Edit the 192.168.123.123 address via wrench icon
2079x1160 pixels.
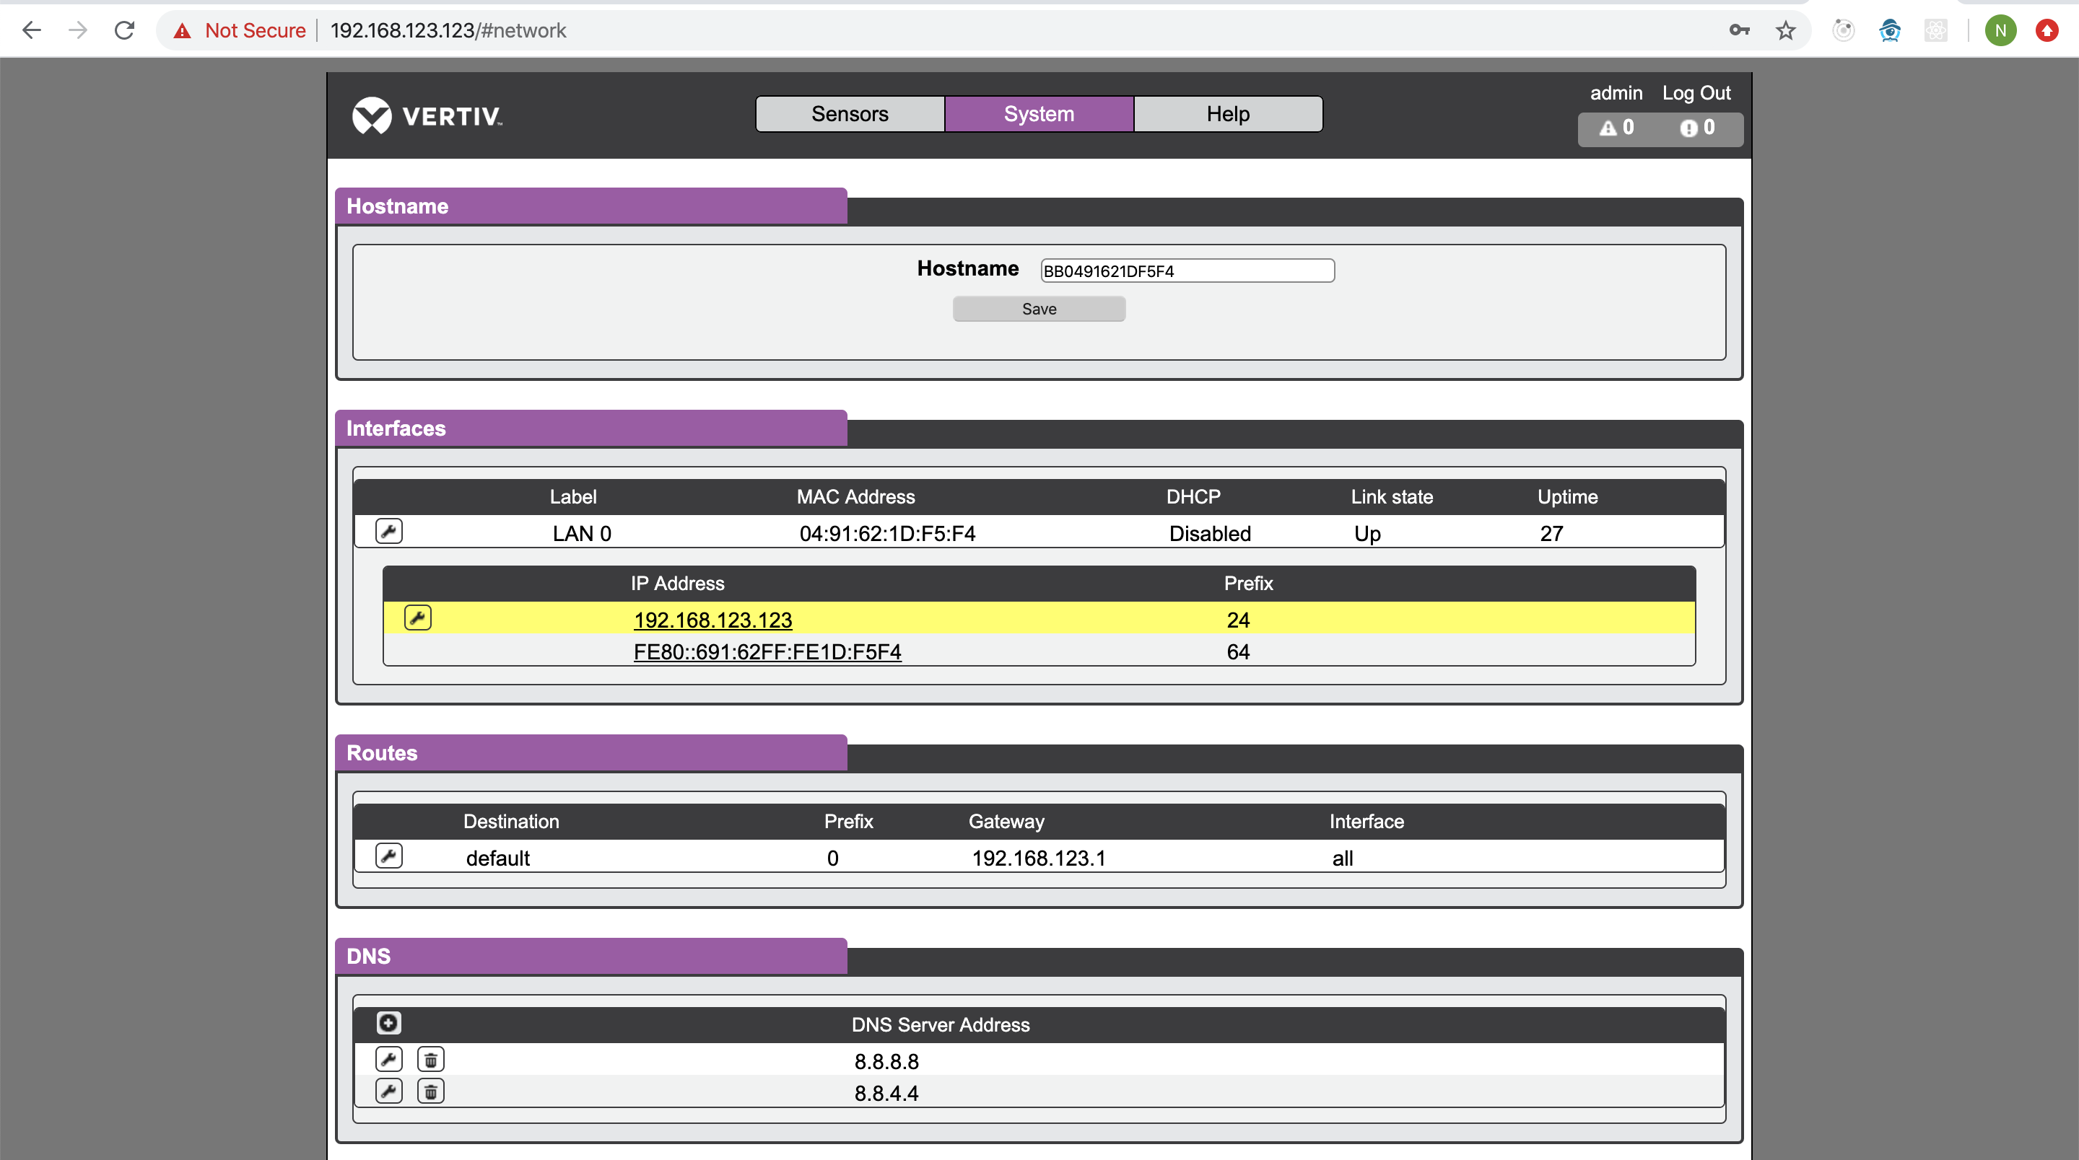point(417,618)
